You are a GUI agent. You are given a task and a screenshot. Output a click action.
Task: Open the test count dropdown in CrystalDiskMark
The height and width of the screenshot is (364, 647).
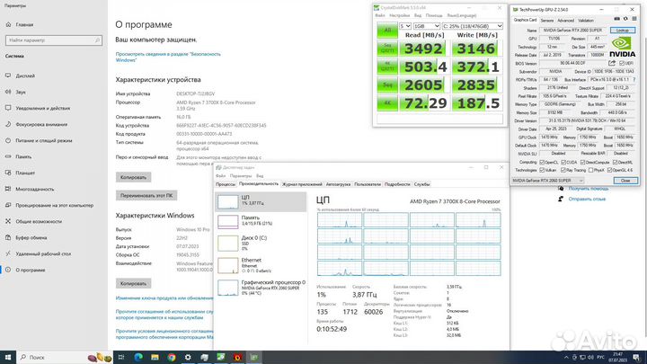point(404,26)
